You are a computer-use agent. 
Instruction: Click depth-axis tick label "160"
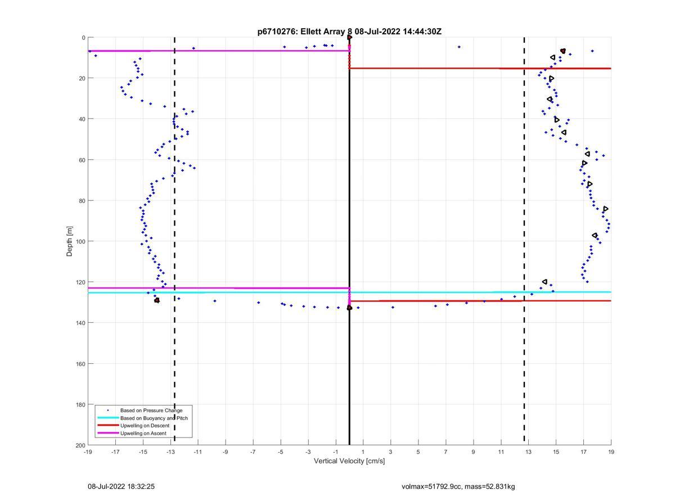pos(81,363)
